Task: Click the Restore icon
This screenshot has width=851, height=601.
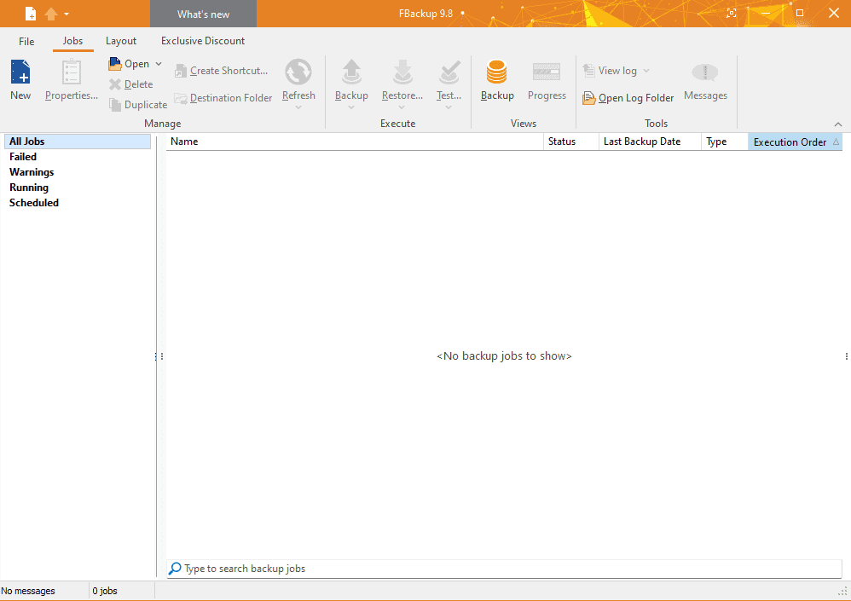Action: 402,72
